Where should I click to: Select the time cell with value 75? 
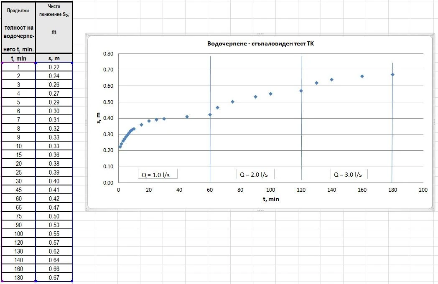19,216
